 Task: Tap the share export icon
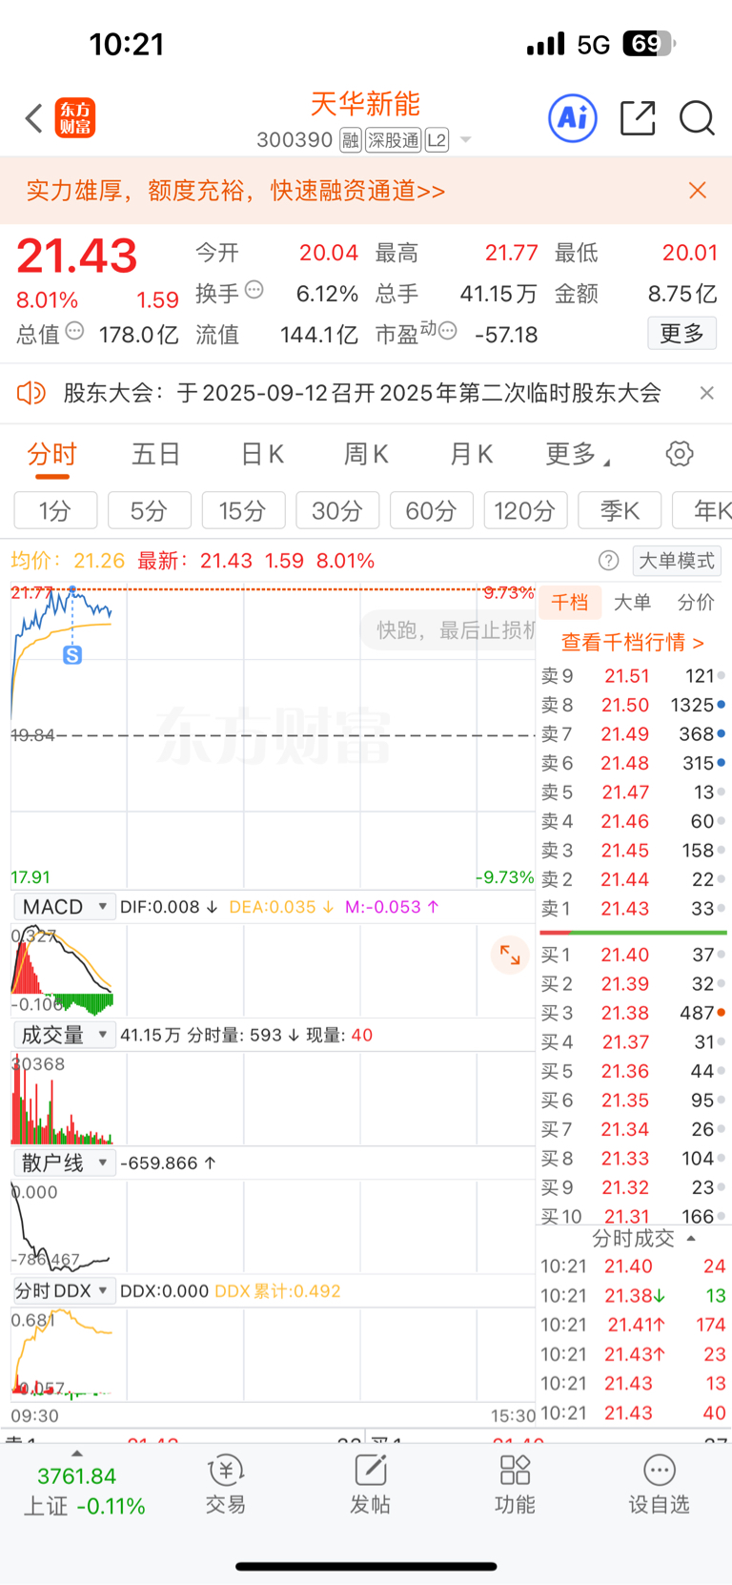[638, 118]
